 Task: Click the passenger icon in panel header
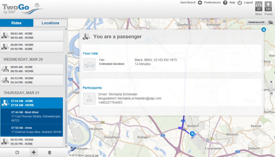[x=86, y=36]
